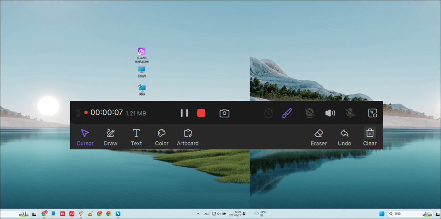
Task: Select the Draw tool
Action: click(x=111, y=137)
